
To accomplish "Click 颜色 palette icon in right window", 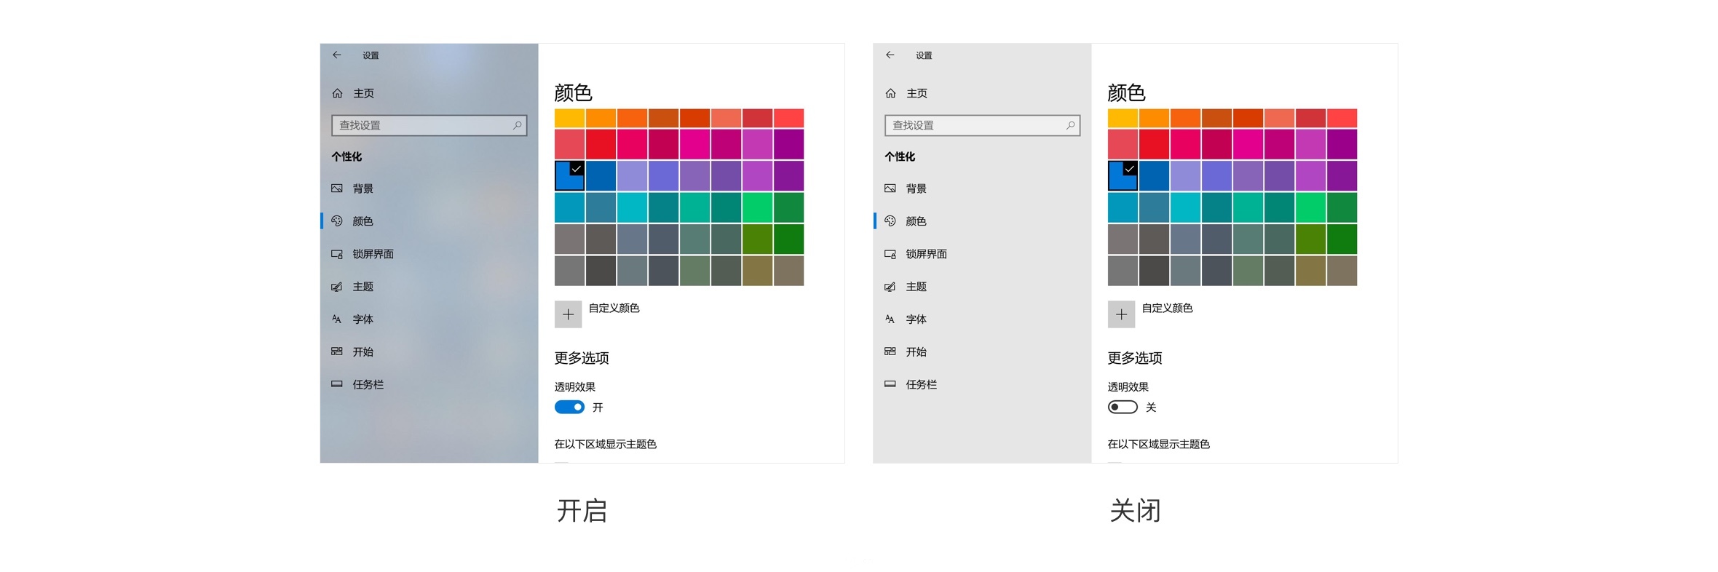I will 890,221.
